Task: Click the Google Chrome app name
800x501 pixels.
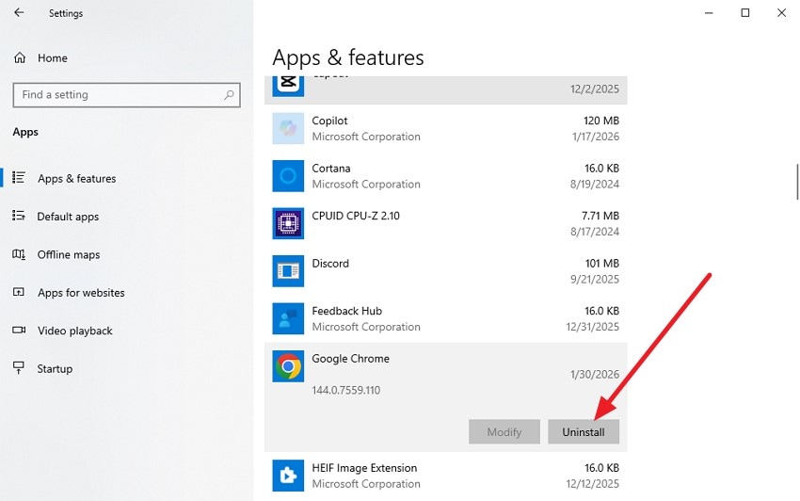Action: [x=350, y=359]
